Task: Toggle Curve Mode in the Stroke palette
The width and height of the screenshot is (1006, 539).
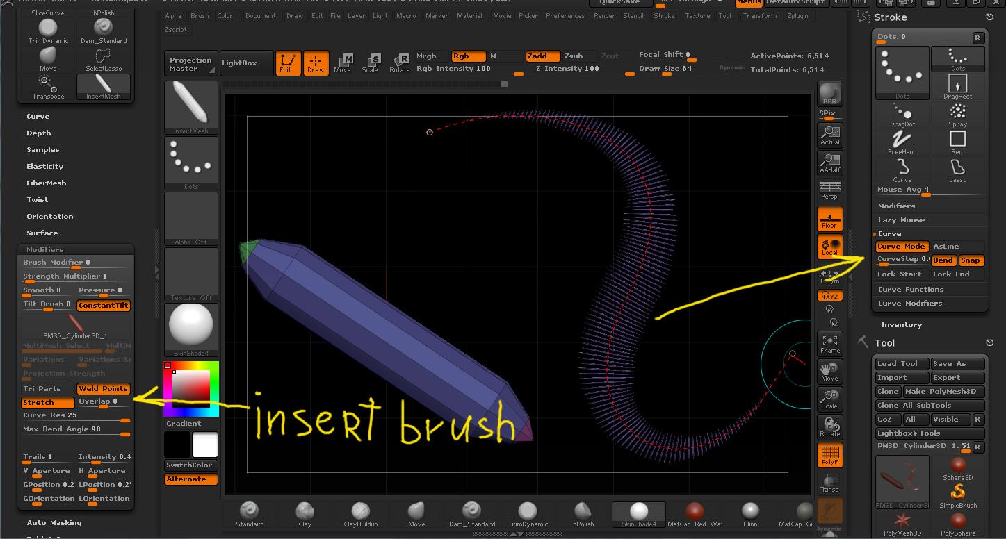Action: click(902, 247)
